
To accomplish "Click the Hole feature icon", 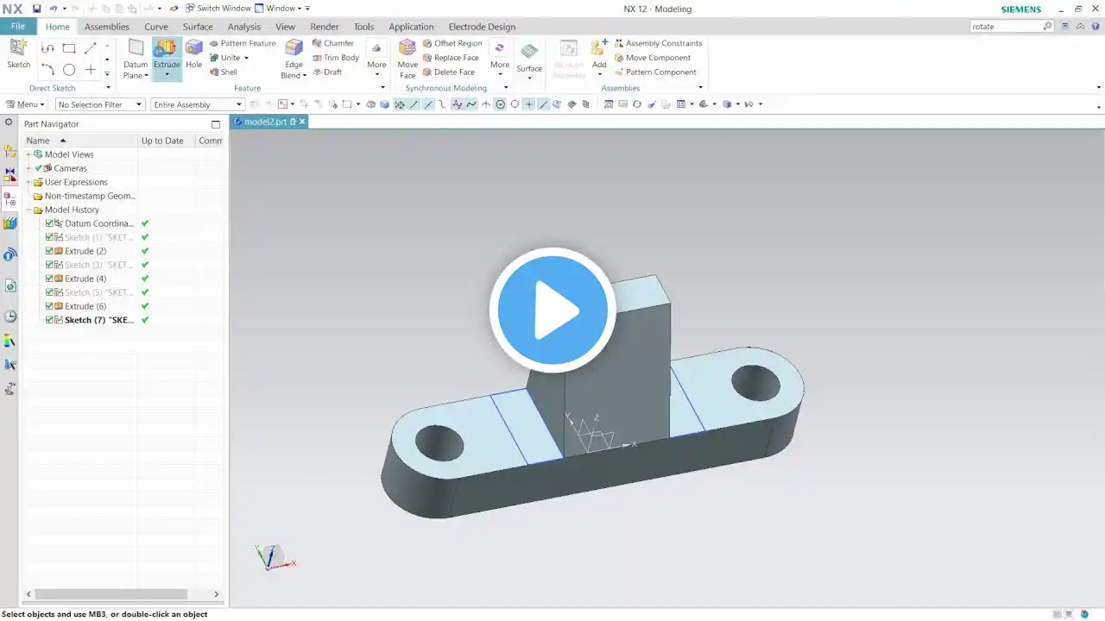I will tap(194, 47).
